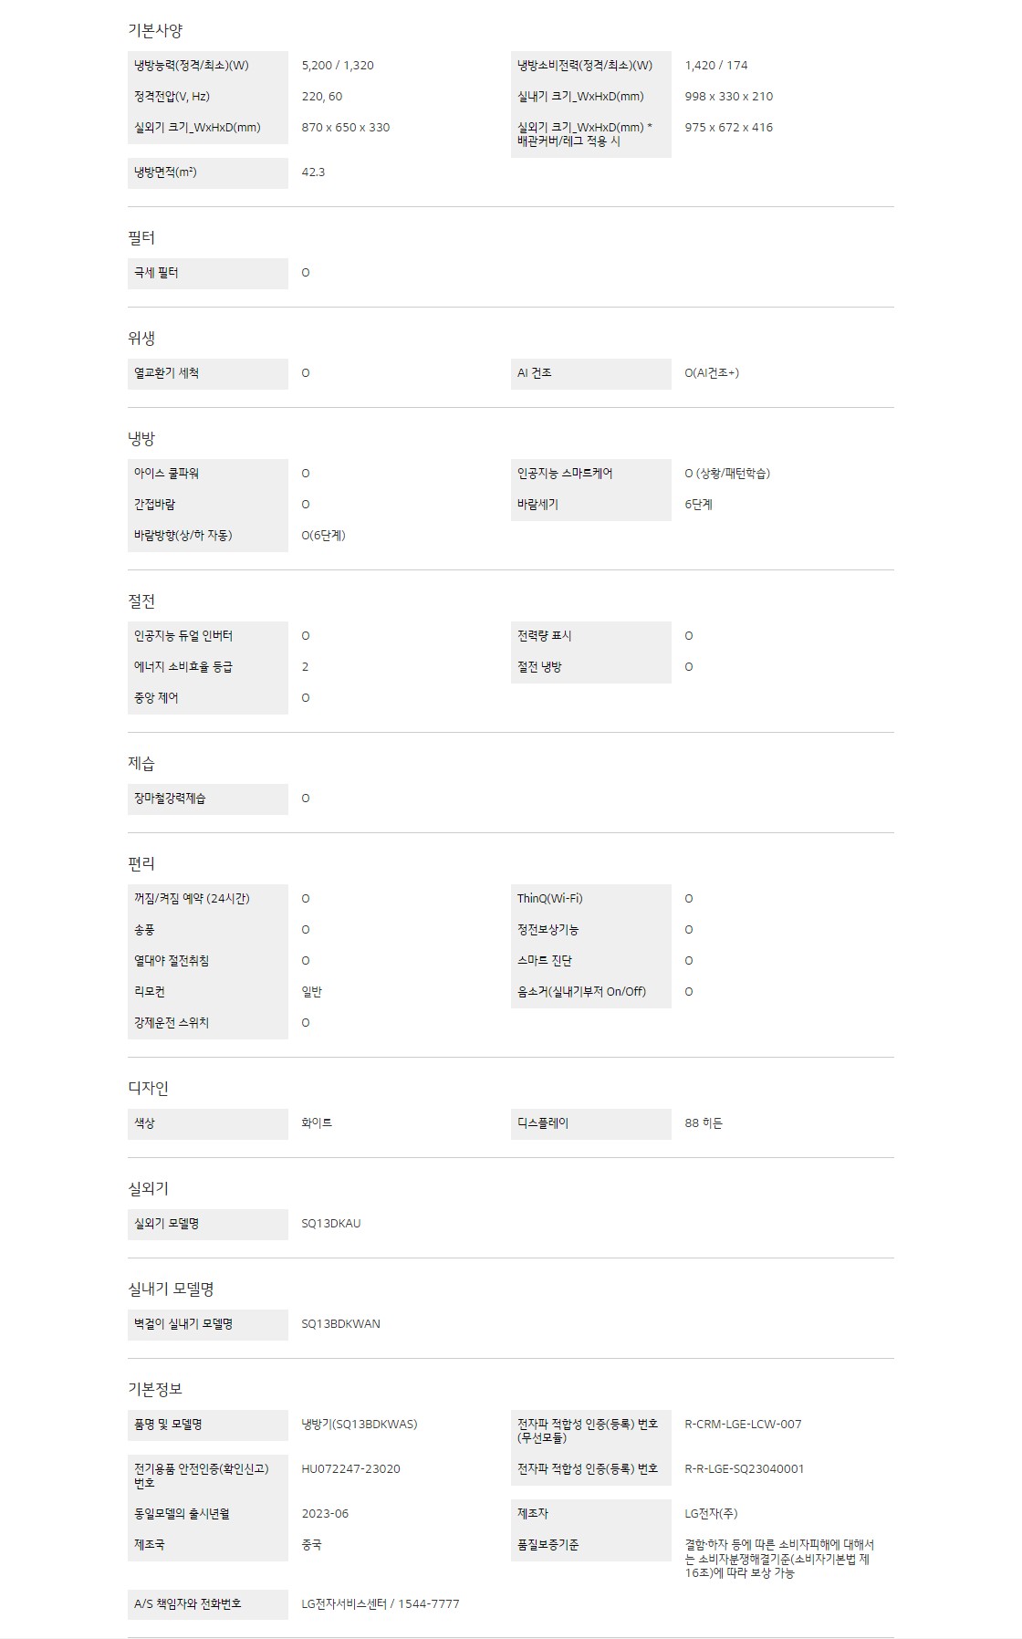Click the 인공지능 스마트케어 label

[565, 474]
